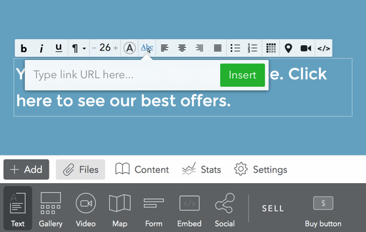
Task: Click the font size value 26
Action: pos(105,48)
